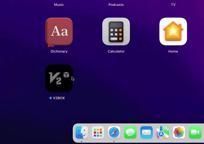The width and height of the screenshot is (204, 144).
Task: Open the Dictionary app icon
Action: coord(59,31)
